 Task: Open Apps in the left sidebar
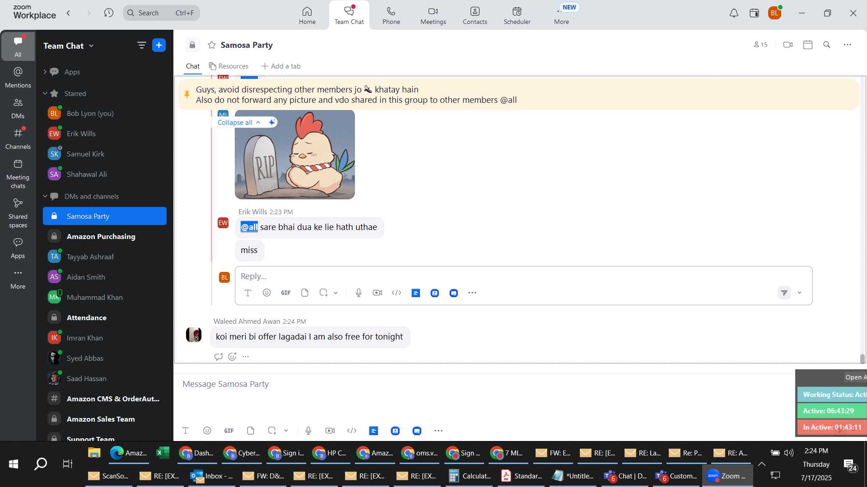pyautogui.click(x=18, y=248)
